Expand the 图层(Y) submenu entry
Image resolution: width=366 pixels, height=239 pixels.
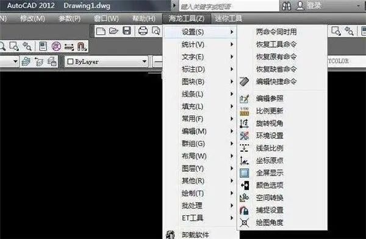pos(200,168)
